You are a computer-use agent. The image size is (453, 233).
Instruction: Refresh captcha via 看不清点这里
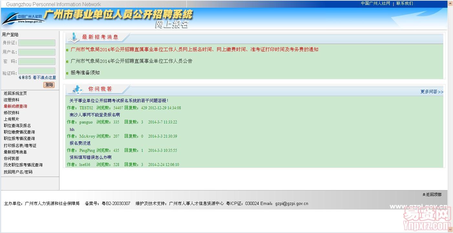[45, 78]
